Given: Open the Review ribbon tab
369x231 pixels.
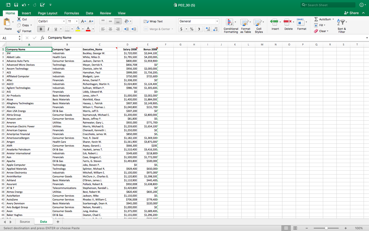Looking at the screenshot, I should click(x=106, y=13).
